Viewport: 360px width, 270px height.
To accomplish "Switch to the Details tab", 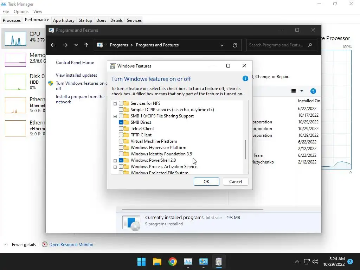I will [x=116, y=20].
